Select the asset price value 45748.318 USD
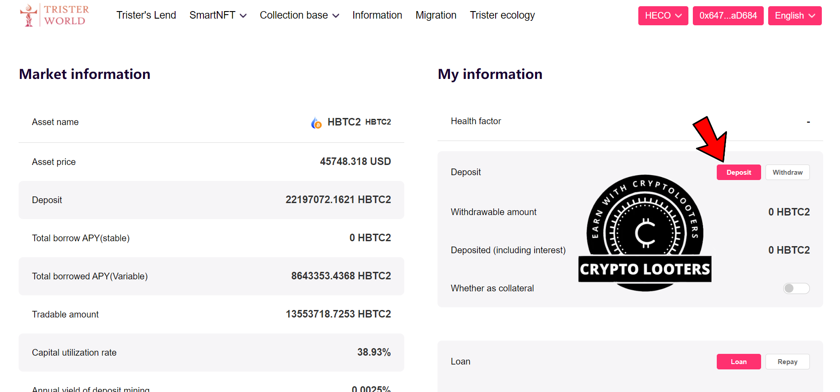This screenshot has width=840, height=392. tap(356, 161)
